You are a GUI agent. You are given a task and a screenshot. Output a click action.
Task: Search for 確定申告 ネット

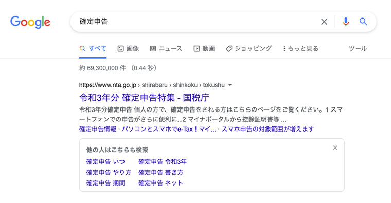click(161, 183)
